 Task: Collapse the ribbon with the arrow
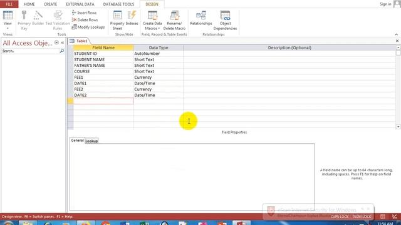point(396,34)
